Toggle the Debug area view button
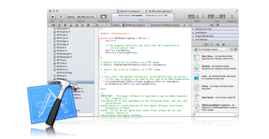 click(217, 17)
